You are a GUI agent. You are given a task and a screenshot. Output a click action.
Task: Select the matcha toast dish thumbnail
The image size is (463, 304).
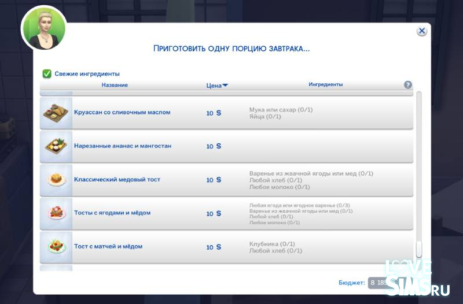tap(56, 247)
